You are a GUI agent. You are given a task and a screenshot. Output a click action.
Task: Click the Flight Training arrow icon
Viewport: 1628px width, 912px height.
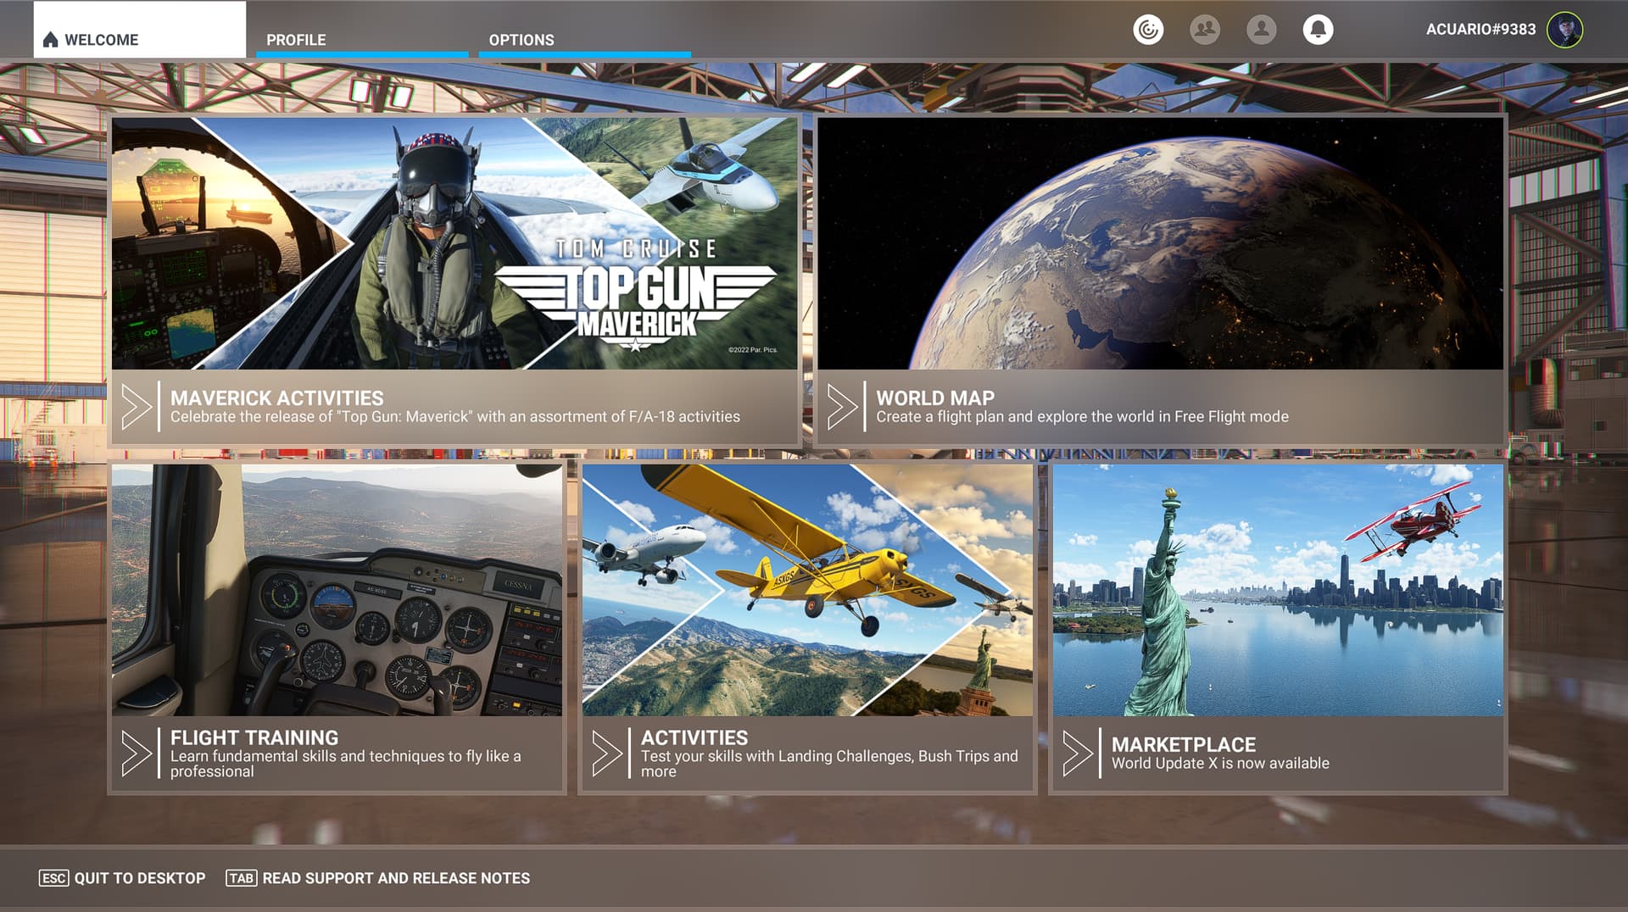tap(137, 754)
